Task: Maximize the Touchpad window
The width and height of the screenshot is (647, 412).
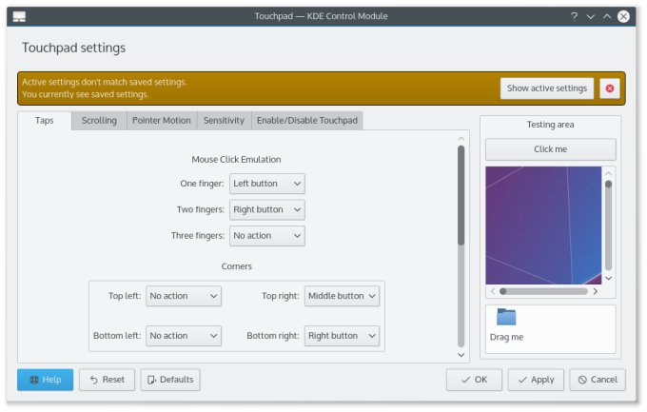Action: [607, 16]
